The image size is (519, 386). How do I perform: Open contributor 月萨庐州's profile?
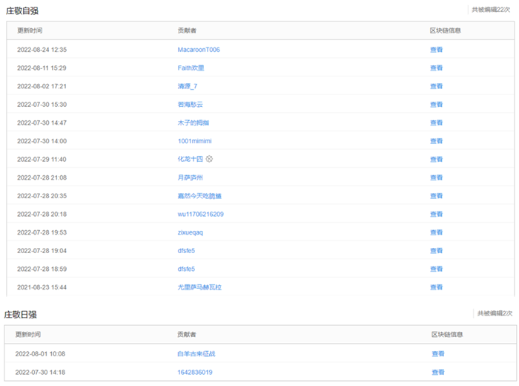(190, 177)
